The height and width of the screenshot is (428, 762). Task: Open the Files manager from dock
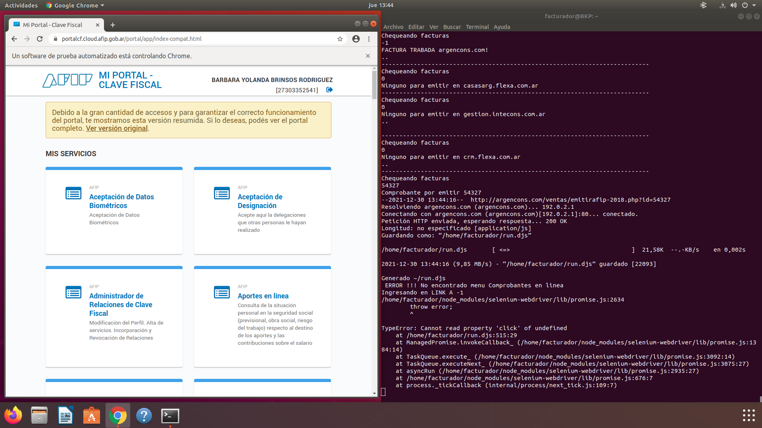click(x=39, y=415)
